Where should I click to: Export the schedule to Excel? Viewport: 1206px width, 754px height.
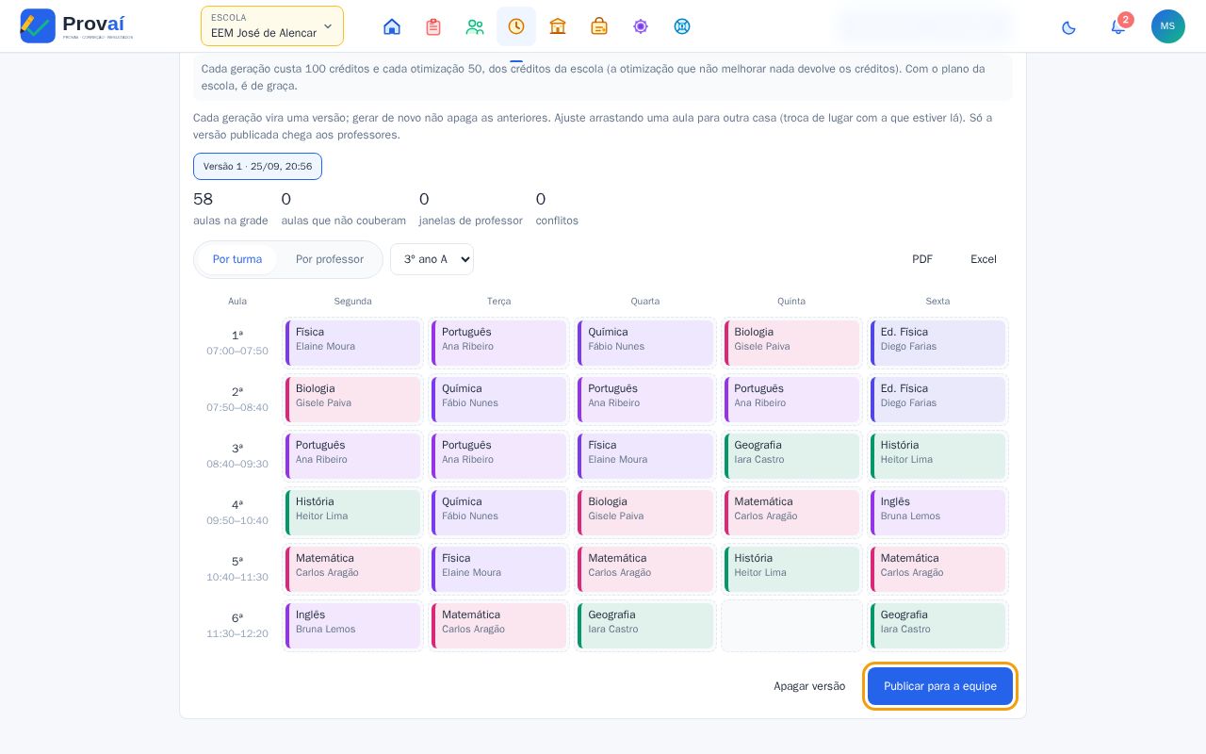coord(984,259)
